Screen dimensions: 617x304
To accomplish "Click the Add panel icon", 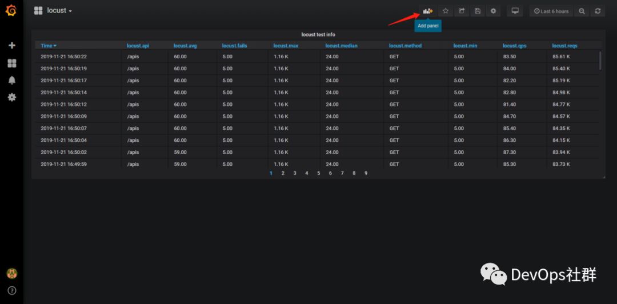I will click(428, 11).
